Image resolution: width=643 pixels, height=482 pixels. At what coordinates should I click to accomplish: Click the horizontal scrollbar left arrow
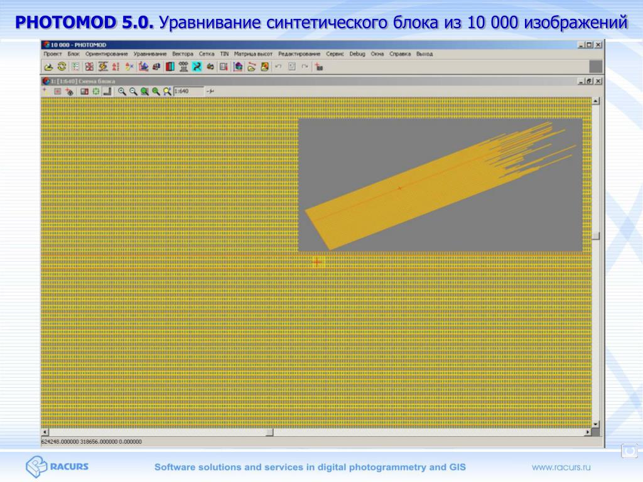(45, 432)
